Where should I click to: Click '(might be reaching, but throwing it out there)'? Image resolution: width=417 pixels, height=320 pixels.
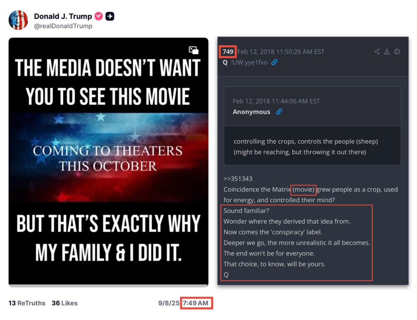[x=300, y=152]
